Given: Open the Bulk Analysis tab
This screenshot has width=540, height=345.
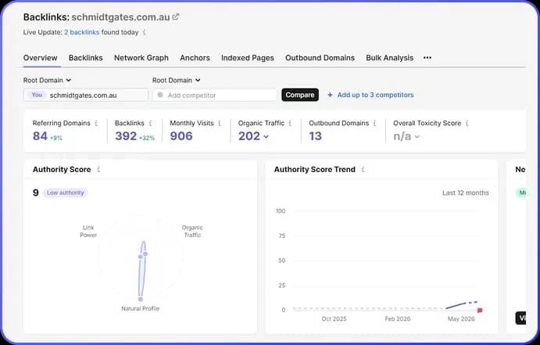Looking at the screenshot, I should (x=389, y=58).
